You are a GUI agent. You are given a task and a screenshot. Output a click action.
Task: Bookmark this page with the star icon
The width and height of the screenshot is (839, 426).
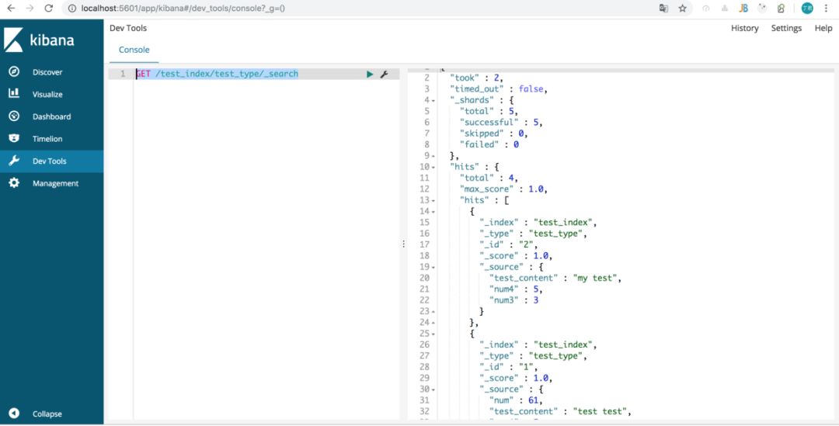pos(683,8)
